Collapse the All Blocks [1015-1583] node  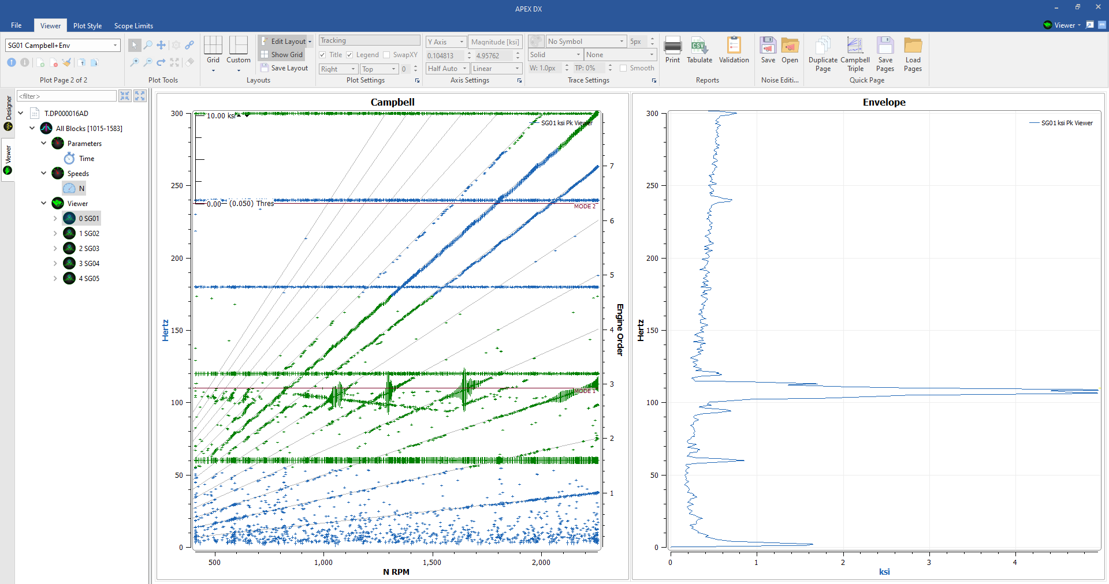pyautogui.click(x=32, y=128)
